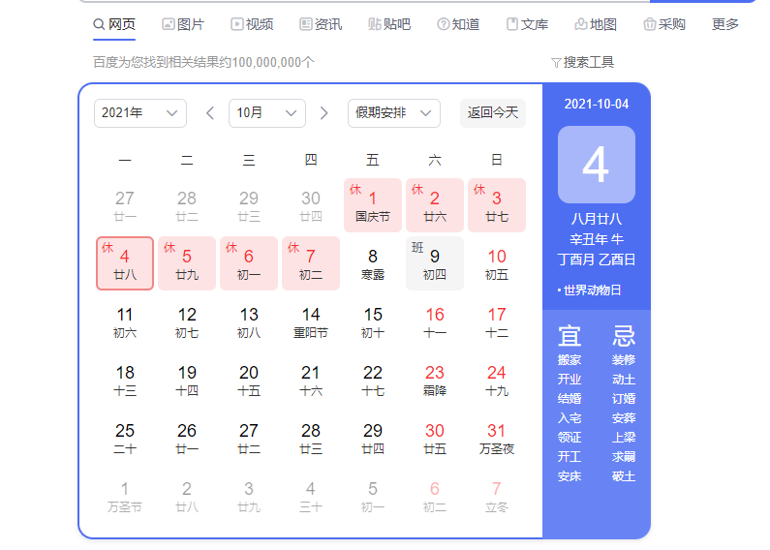This screenshot has height=550, width=770.
Task: Open the 假期安排 holiday schedule dropdown
Action: click(394, 113)
